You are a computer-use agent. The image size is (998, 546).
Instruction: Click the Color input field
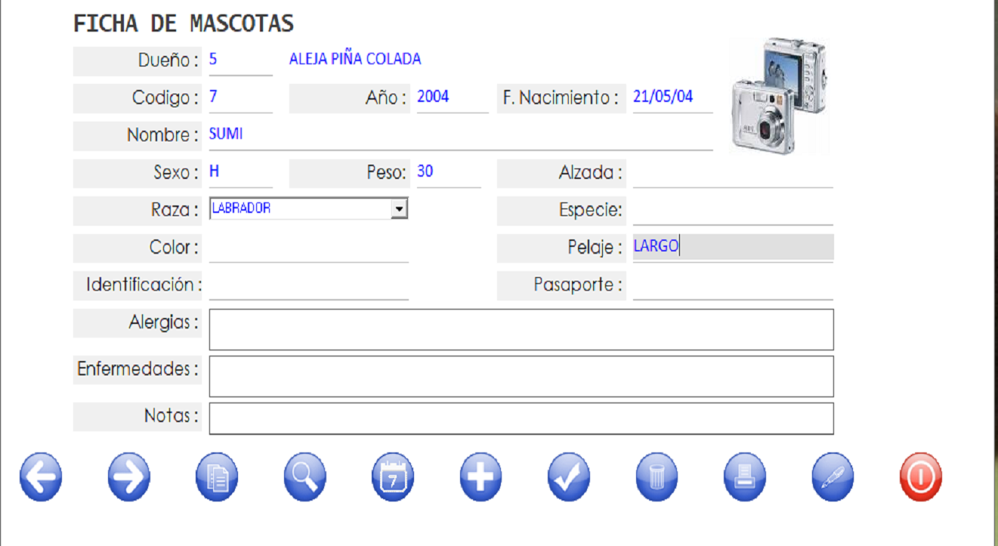[x=308, y=248]
